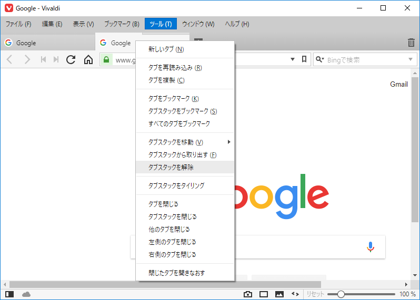Bookmark this page with the bookmark icon
Screen dimensions: 420x300
(x=304, y=59)
